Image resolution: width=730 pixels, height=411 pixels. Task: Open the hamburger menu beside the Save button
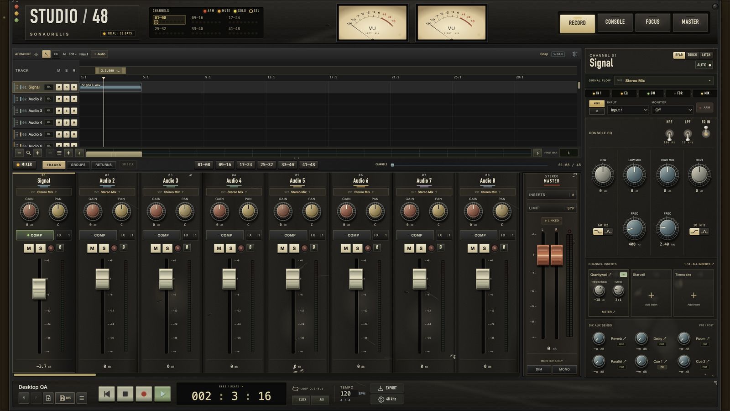point(82,398)
